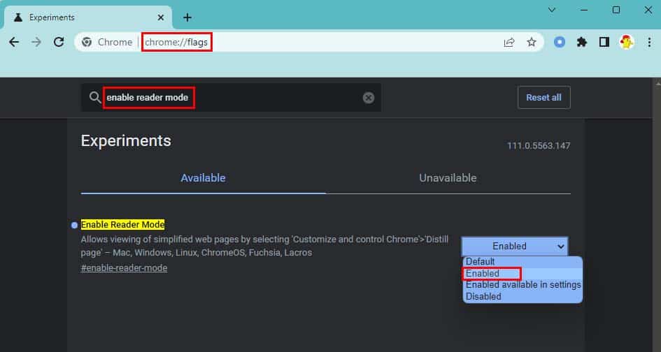Choose Enabled in the dropdown list

point(523,274)
